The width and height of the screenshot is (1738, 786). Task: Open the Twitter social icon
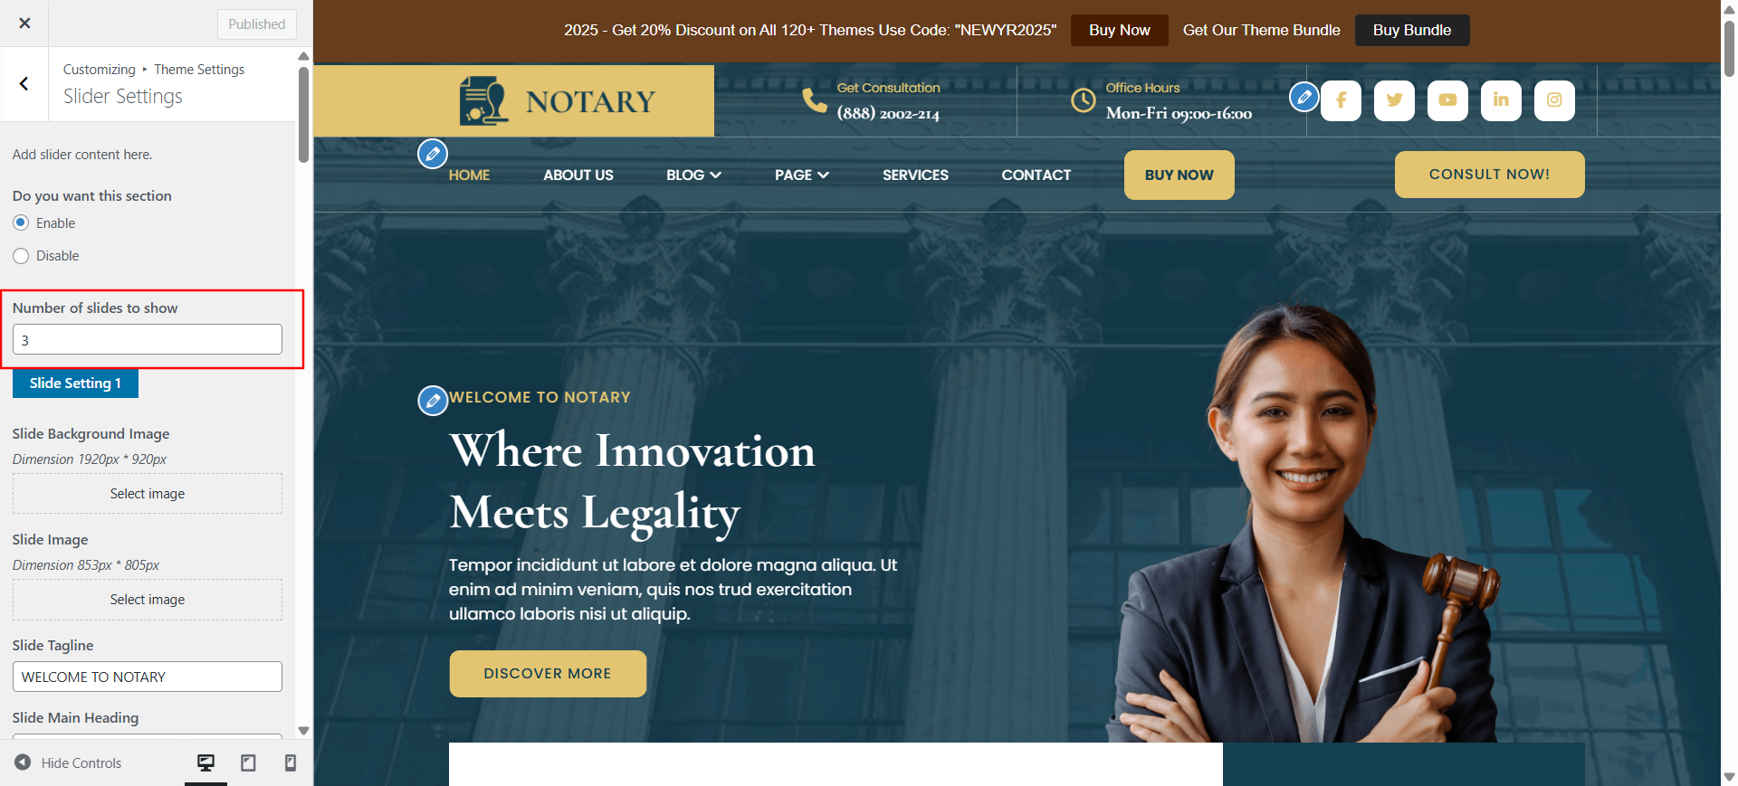click(x=1394, y=100)
